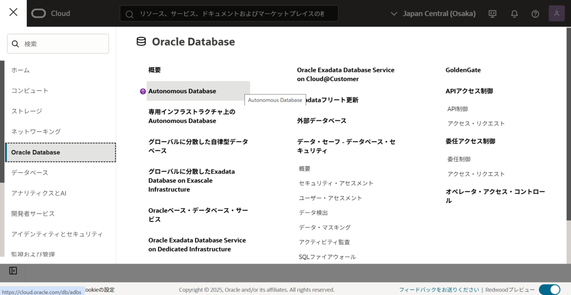
Task: Click the top resource search field
Action: (x=229, y=13)
